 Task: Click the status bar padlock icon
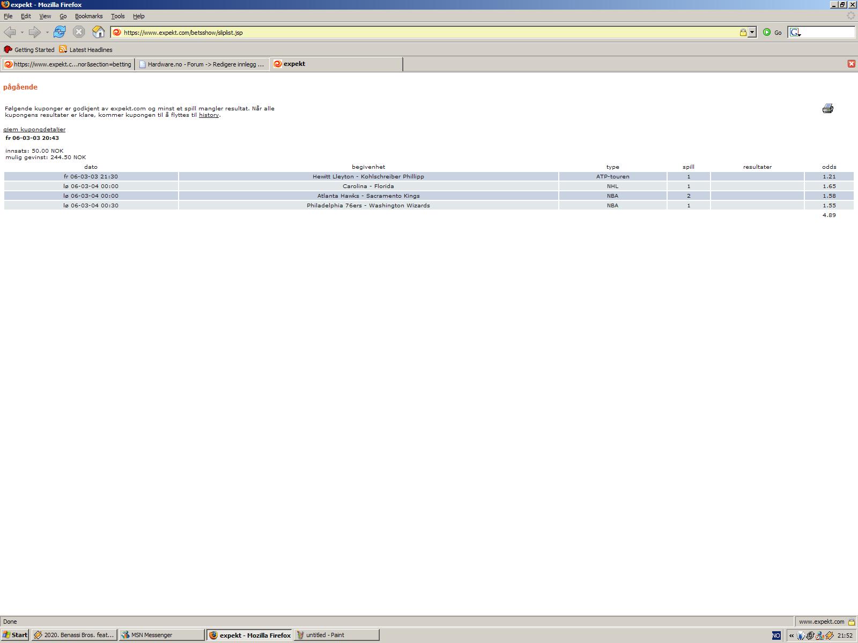point(851,622)
